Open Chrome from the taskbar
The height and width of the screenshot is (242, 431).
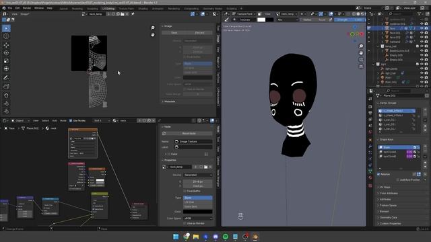[186, 237]
